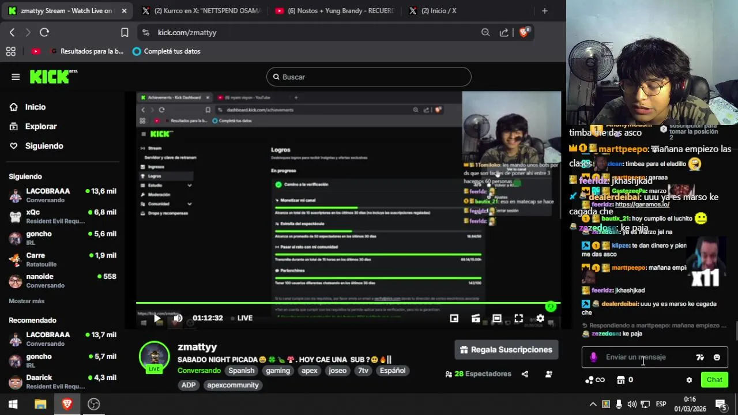Open File Explorer from taskbar
Viewport: 738px width, 415px height.
pyautogui.click(x=40, y=404)
